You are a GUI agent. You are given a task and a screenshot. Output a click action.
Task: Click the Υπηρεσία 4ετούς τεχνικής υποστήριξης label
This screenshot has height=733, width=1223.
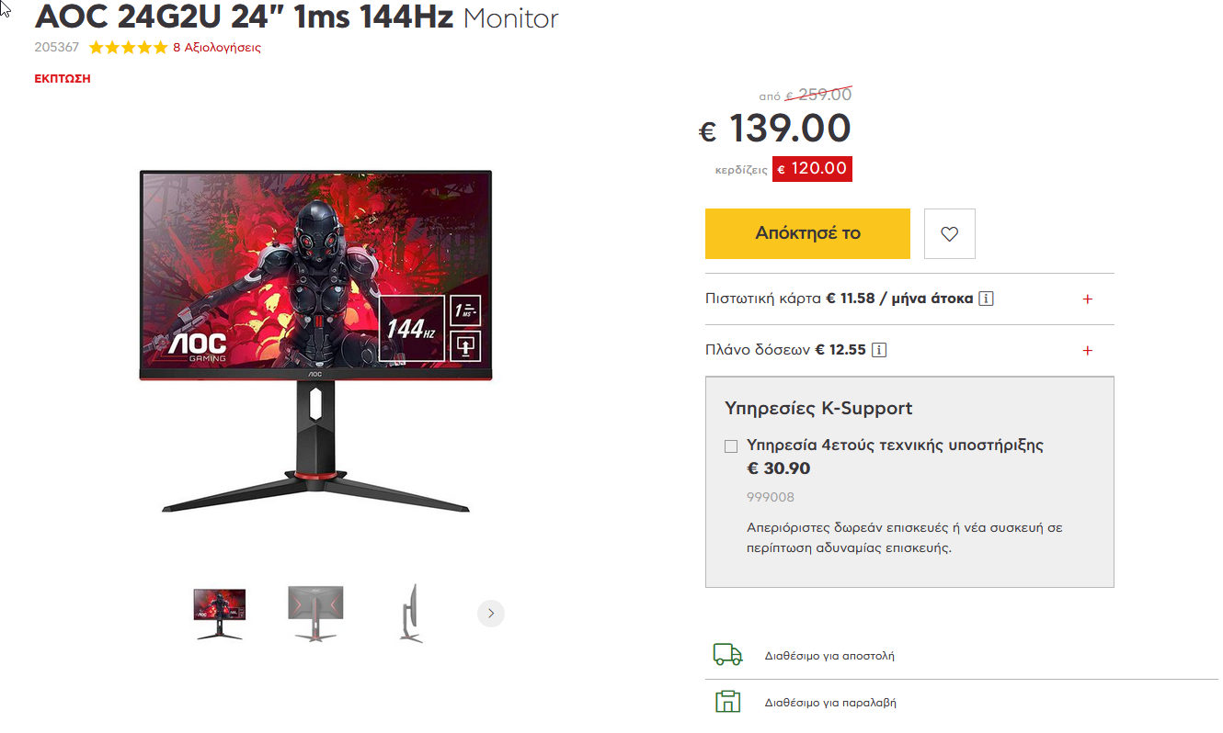click(x=895, y=445)
